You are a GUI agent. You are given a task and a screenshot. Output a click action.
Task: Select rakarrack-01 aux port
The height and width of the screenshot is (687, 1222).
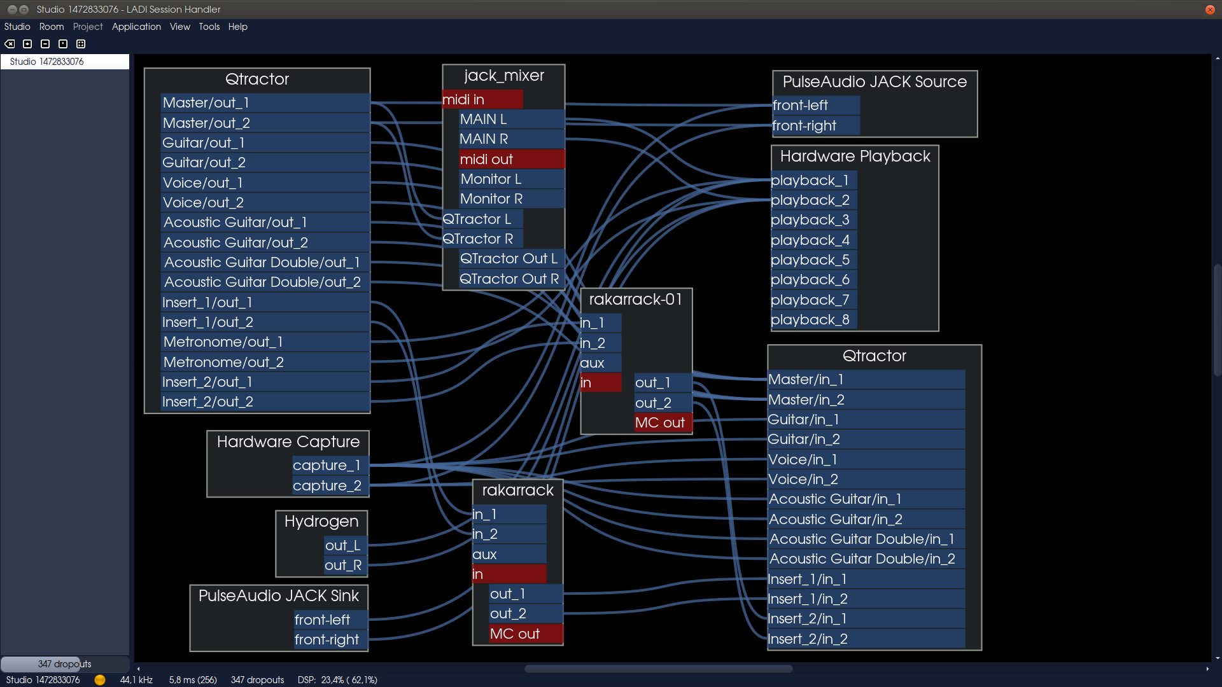coord(600,363)
